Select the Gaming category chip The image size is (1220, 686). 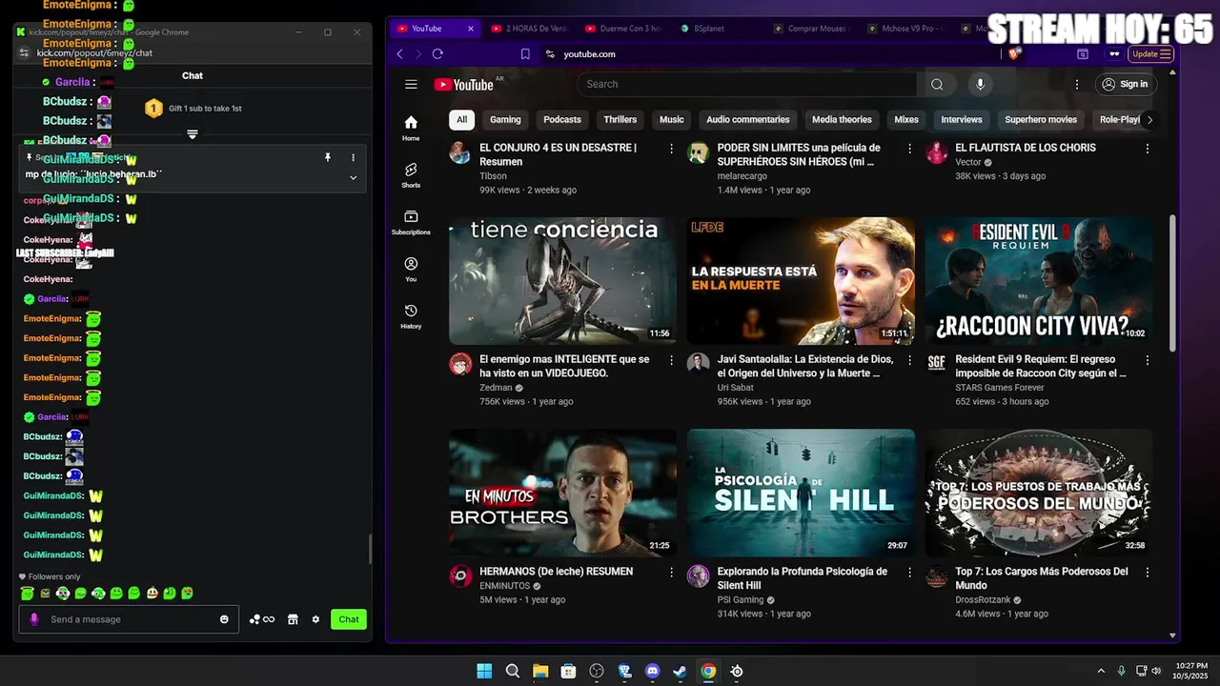point(505,120)
